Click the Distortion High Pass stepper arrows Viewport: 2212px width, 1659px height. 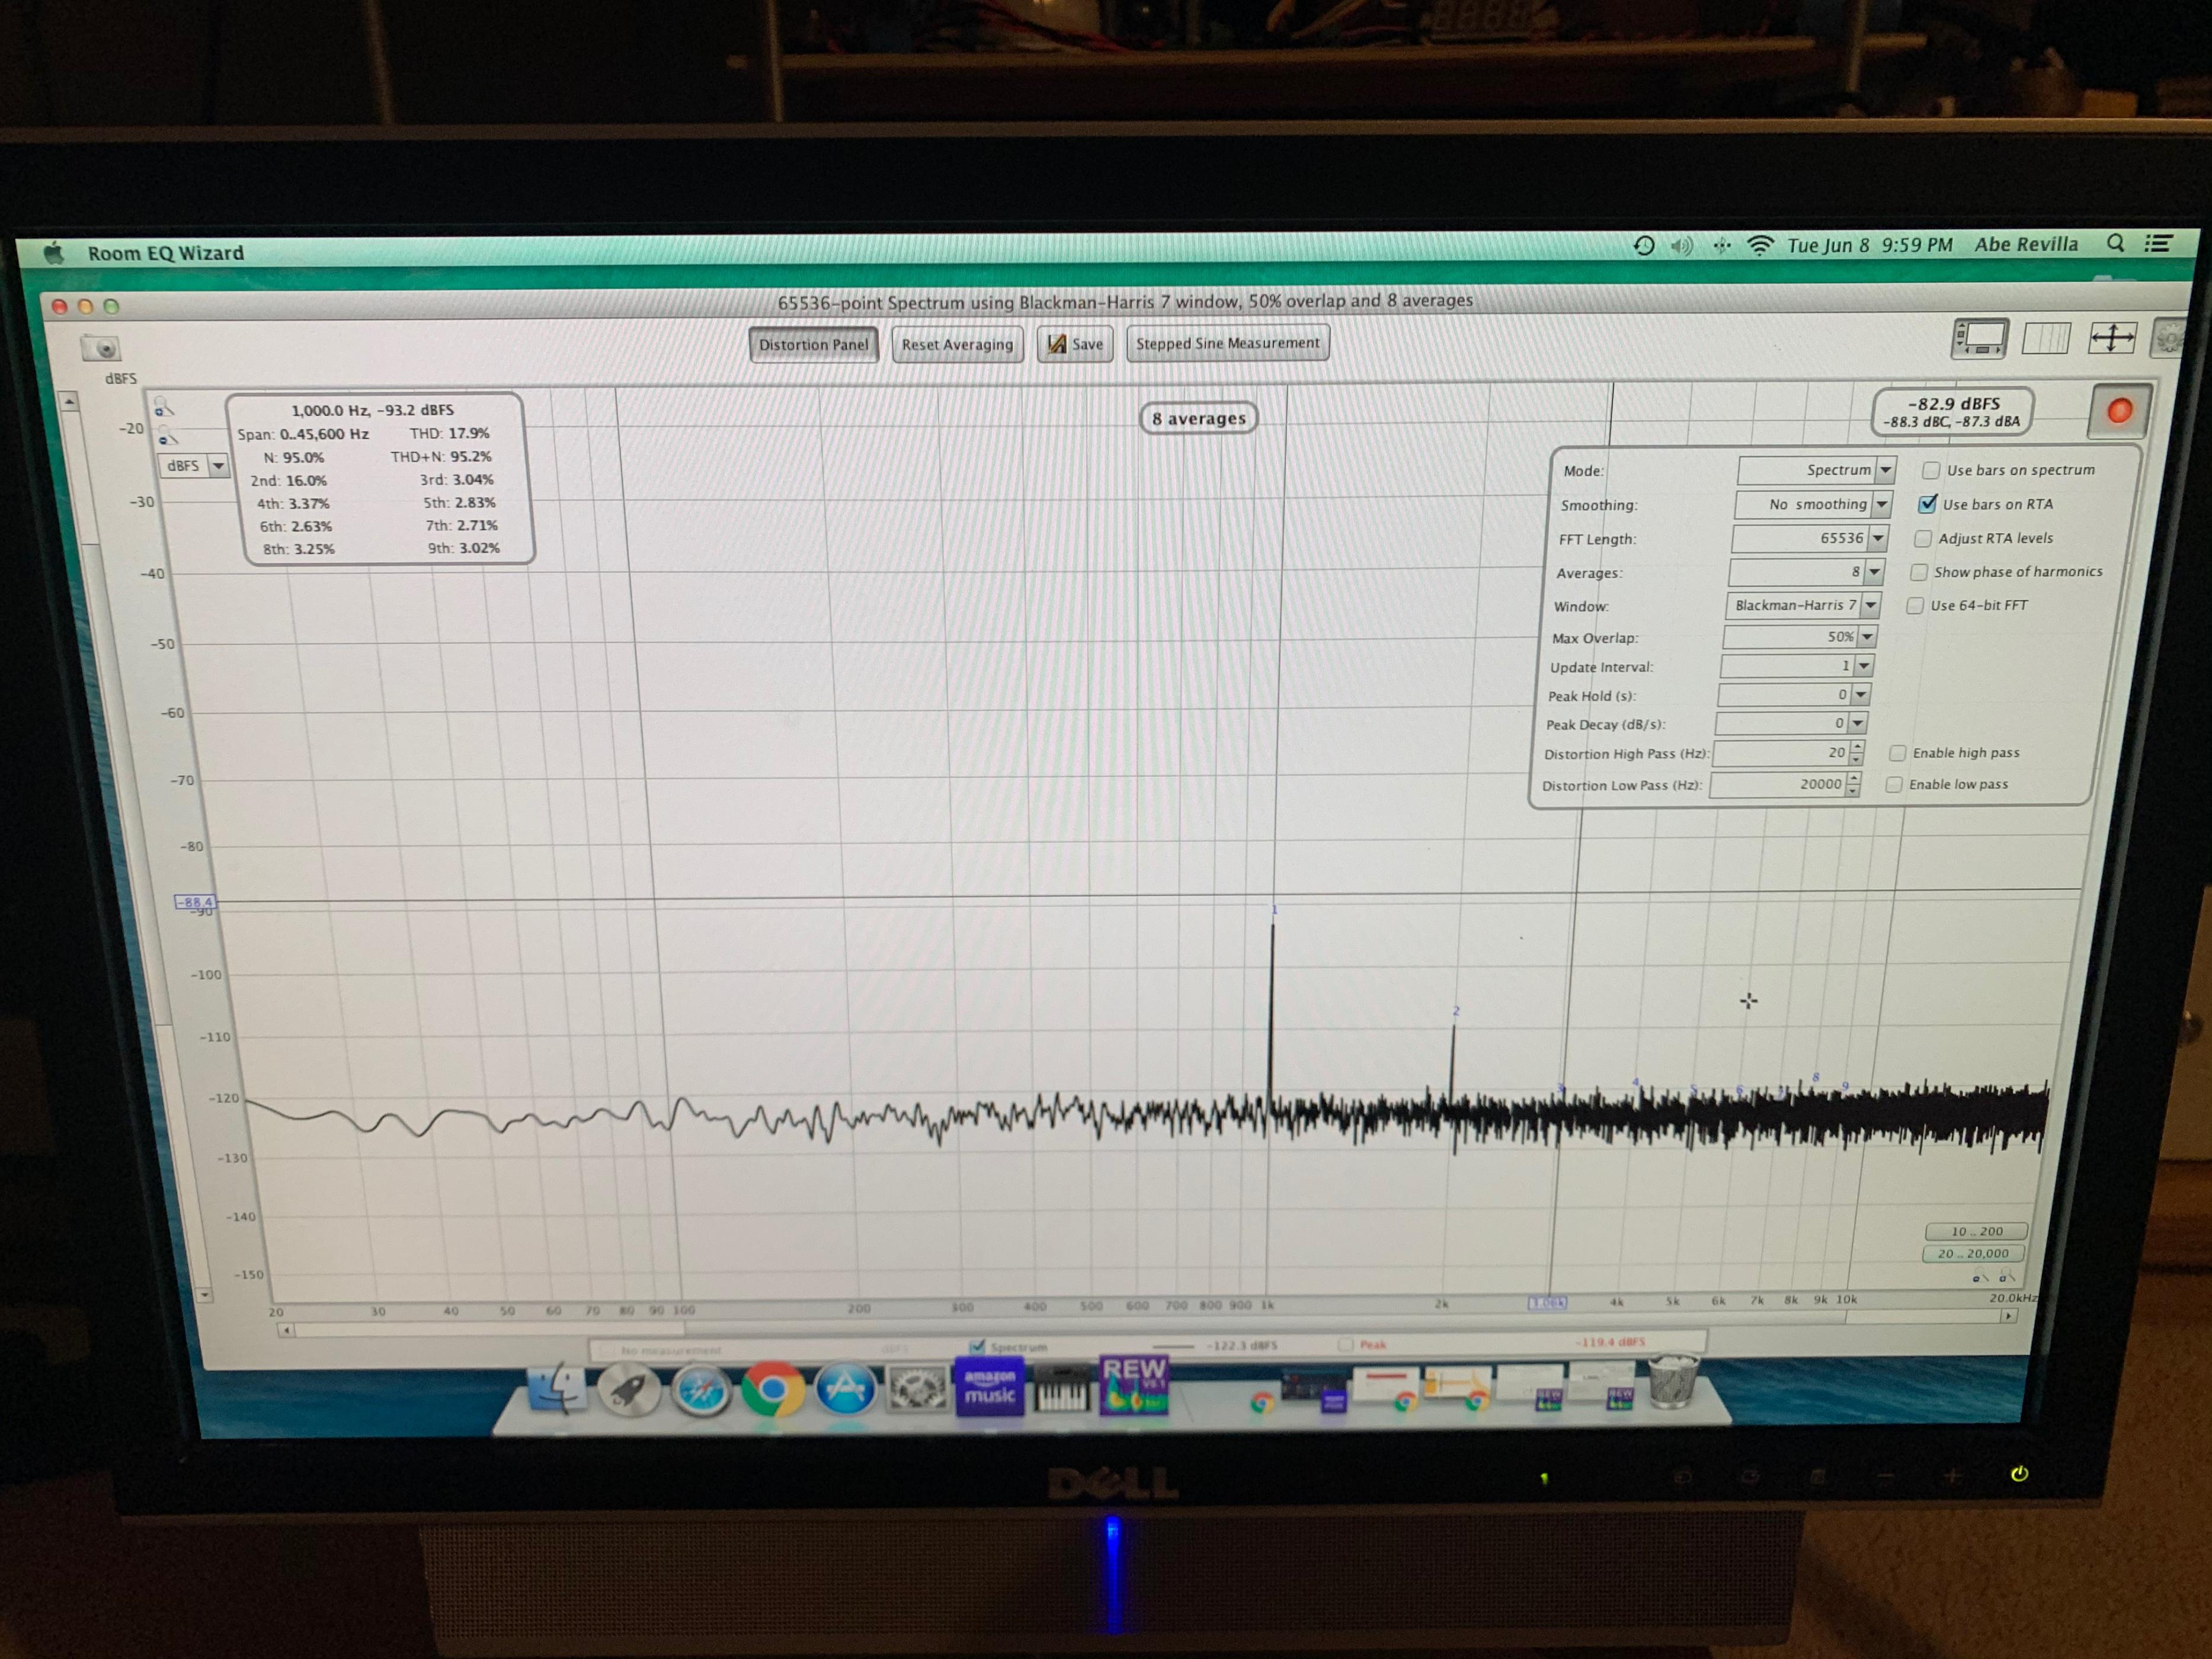(x=1857, y=753)
